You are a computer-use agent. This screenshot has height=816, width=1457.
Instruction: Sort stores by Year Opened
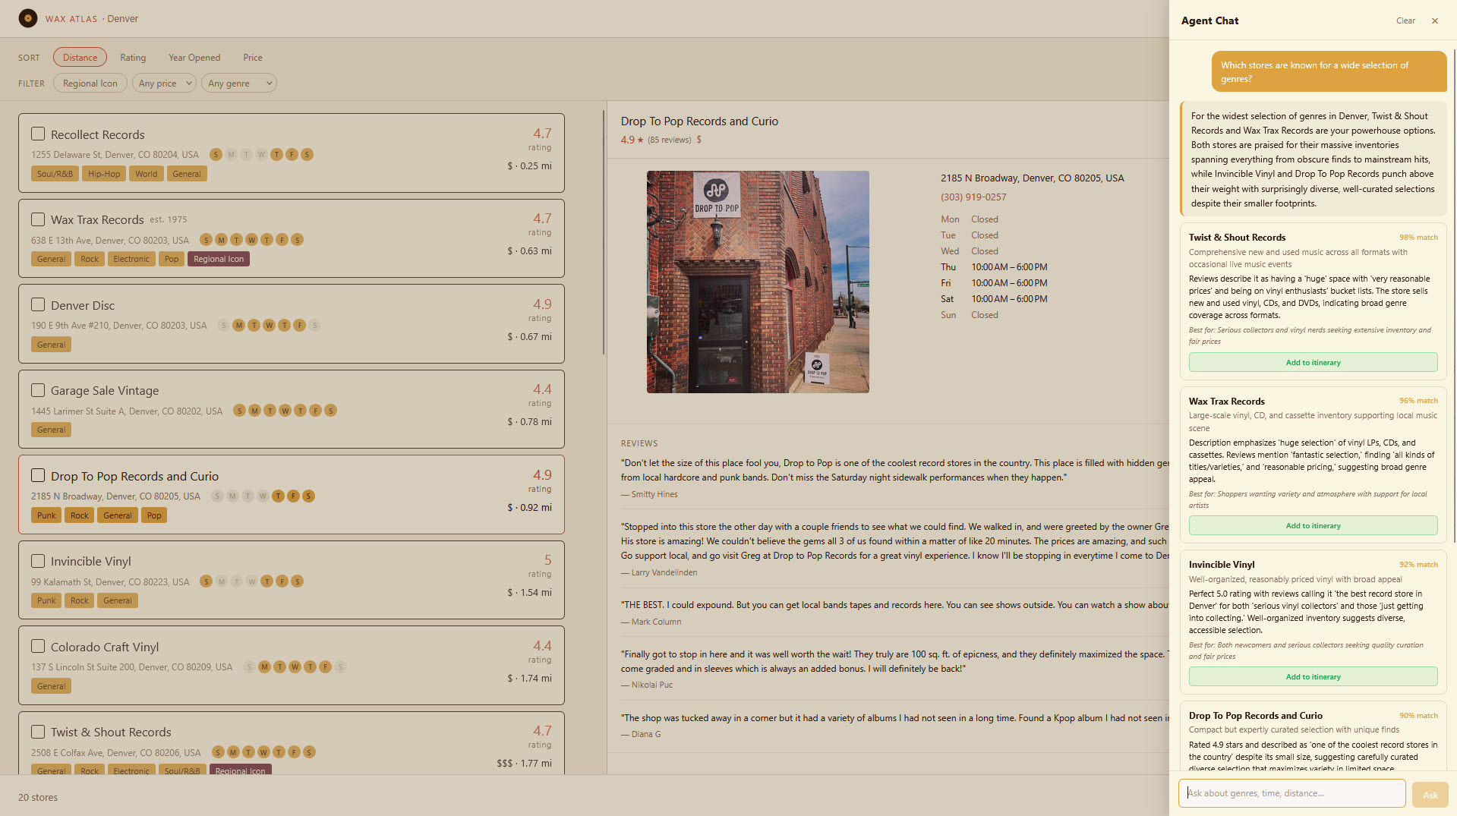[194, 58]
